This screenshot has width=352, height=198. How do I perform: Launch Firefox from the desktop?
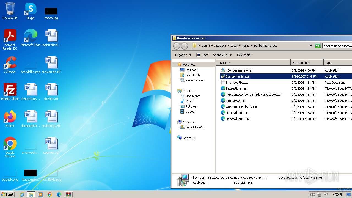10,119
